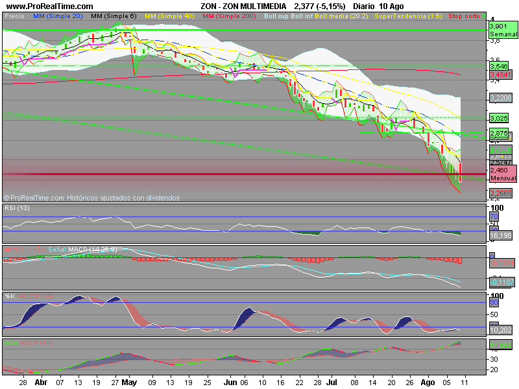Select the 'MM (Simple 200)' legend entry

[x=229, y=16]
